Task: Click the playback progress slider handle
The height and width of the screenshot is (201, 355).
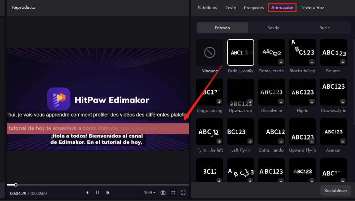Action: click(x=16, y=185)
